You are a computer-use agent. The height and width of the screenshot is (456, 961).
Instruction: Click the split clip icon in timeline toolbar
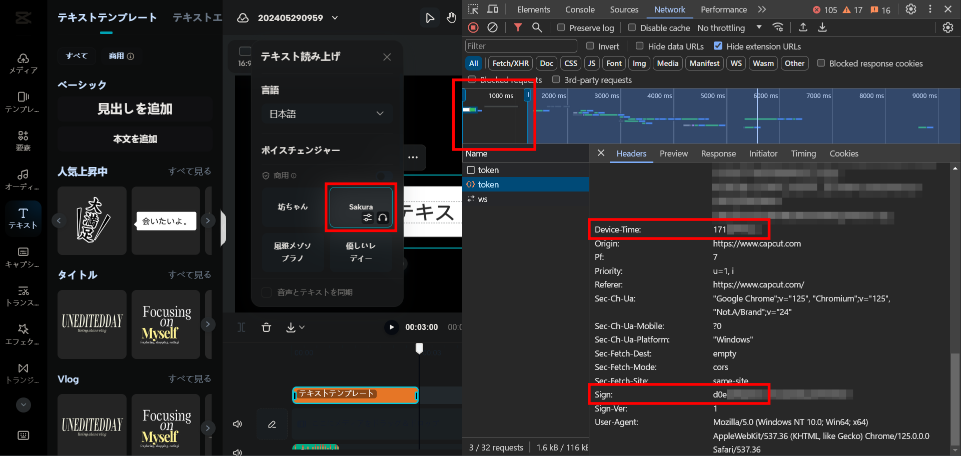pyautogui.click(x=242, y=327)
